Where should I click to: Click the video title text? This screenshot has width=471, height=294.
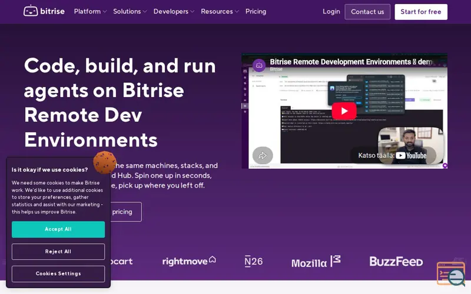[x=351, y=62]
